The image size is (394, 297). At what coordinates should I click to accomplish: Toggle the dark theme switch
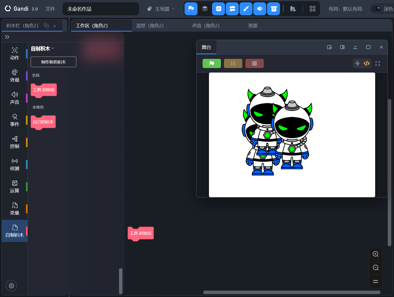[376, 9]
